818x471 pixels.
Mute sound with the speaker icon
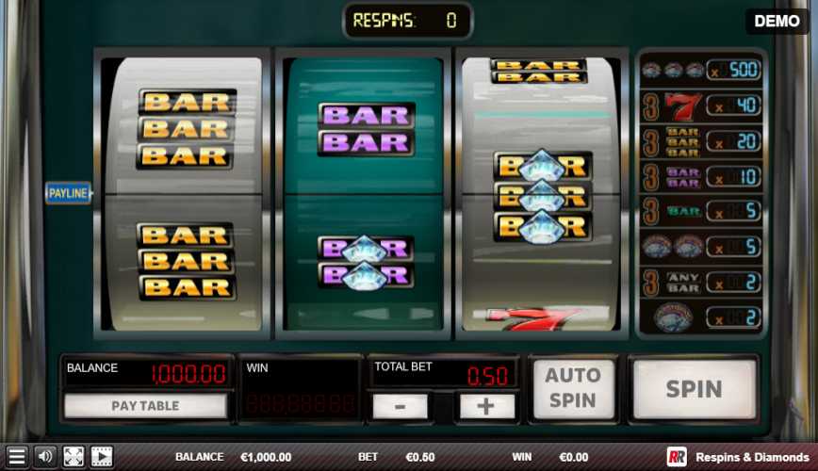(x=45, y=457)
